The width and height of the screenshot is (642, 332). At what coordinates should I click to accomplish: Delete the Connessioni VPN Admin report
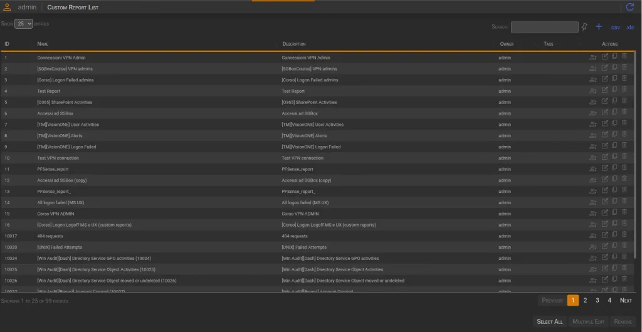(624, 56)
